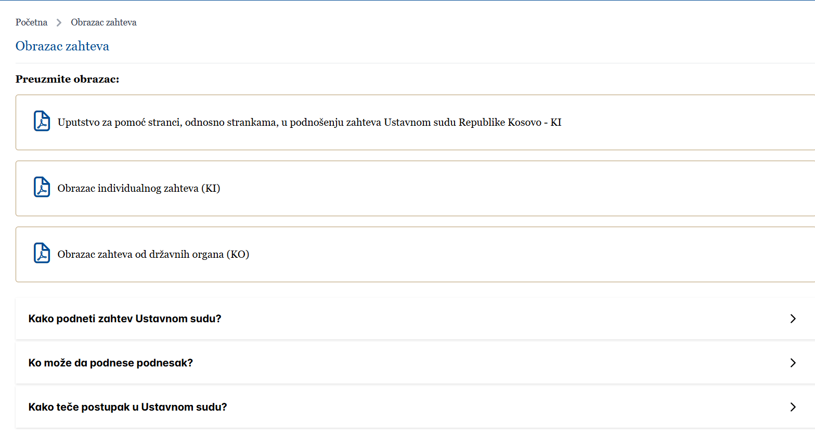Open the Uputstvo za pomoć stranci document link
Image resolution: width=815 pixels, height=434 pixels.
coord(309,123)
